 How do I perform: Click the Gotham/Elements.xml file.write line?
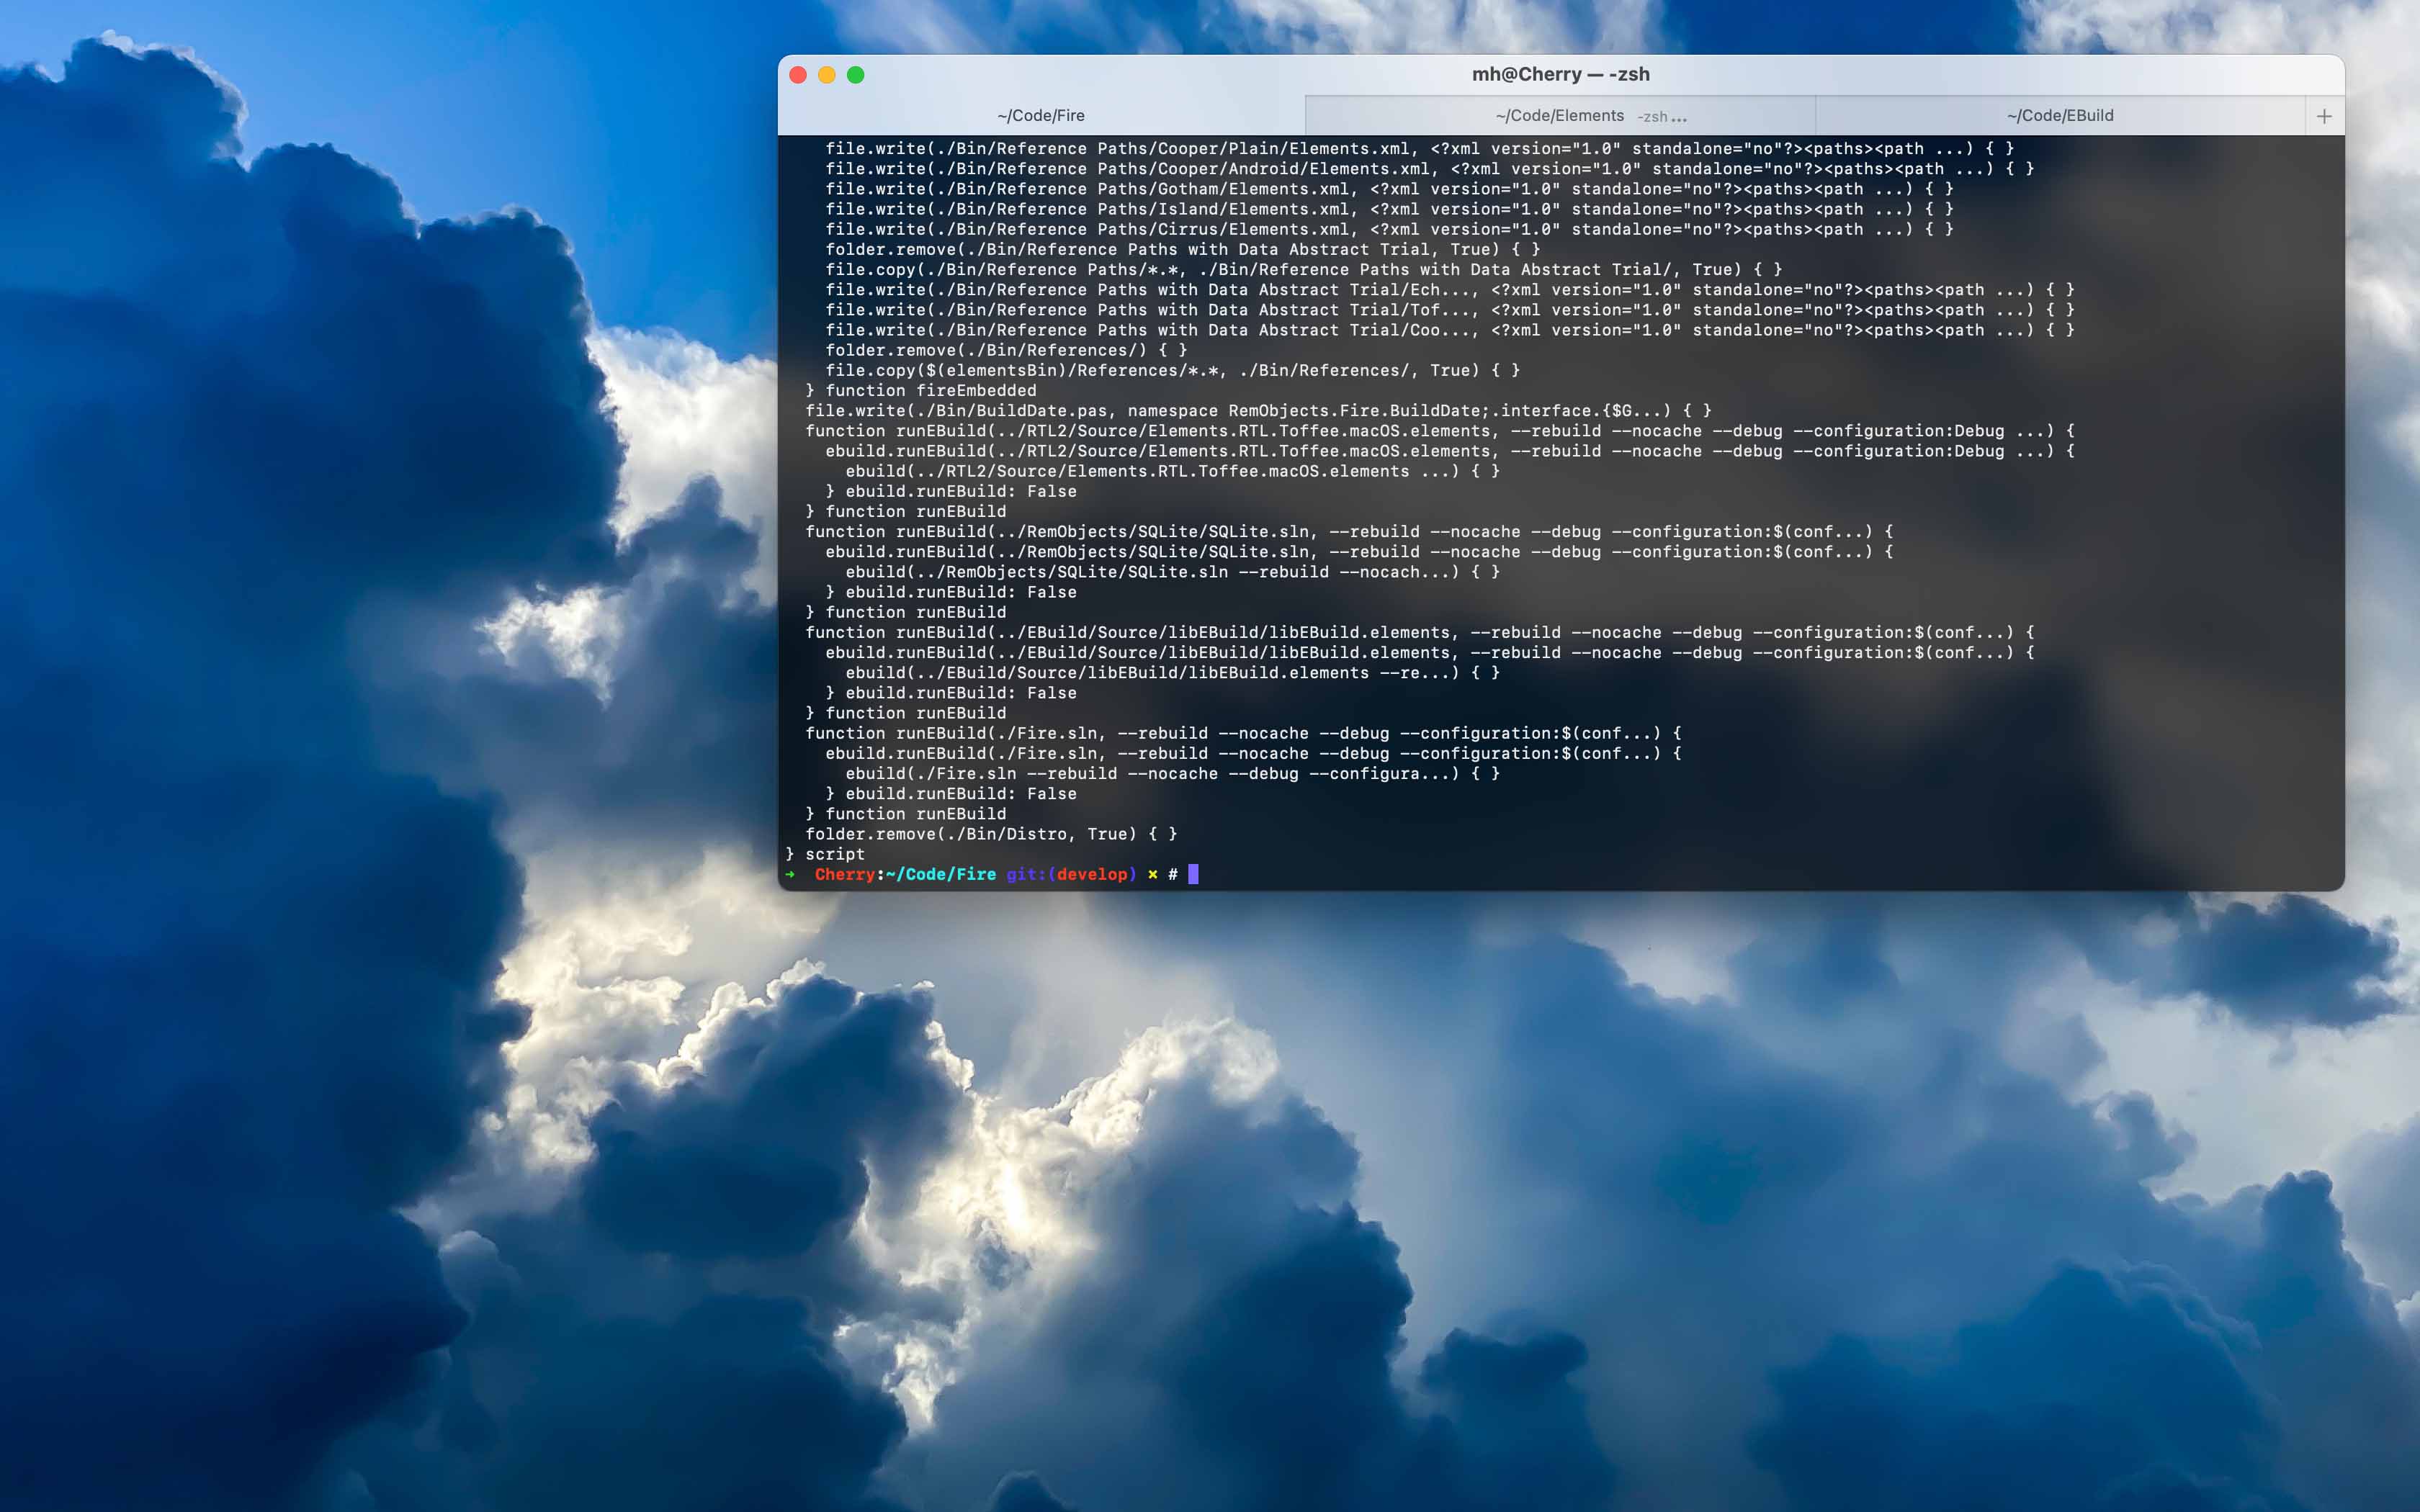click(1389, 189)
